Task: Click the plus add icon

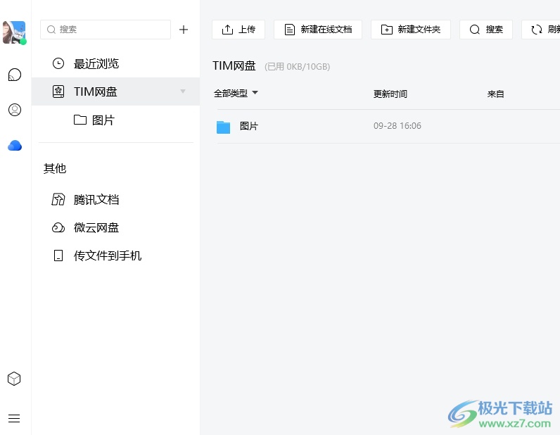Action: tap(184, 30)
